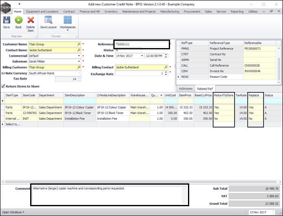Click the Status field
This screenshot has width=283, height=216.
128,50
